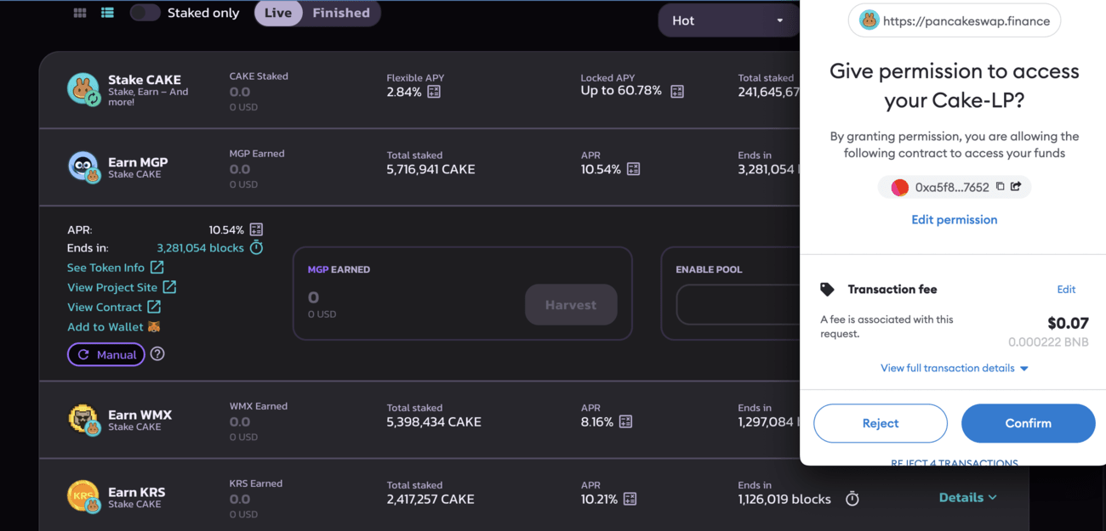Copy contract address 0xa5f8...7652
This screenshot has width=1106, height=531.
(1001, 187)
